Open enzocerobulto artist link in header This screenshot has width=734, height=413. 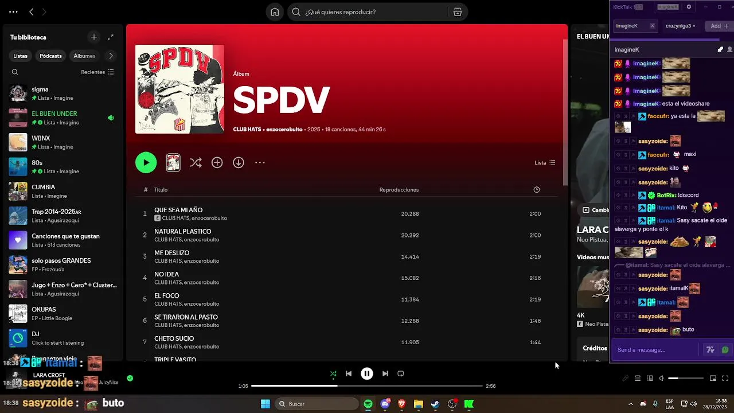284,130
